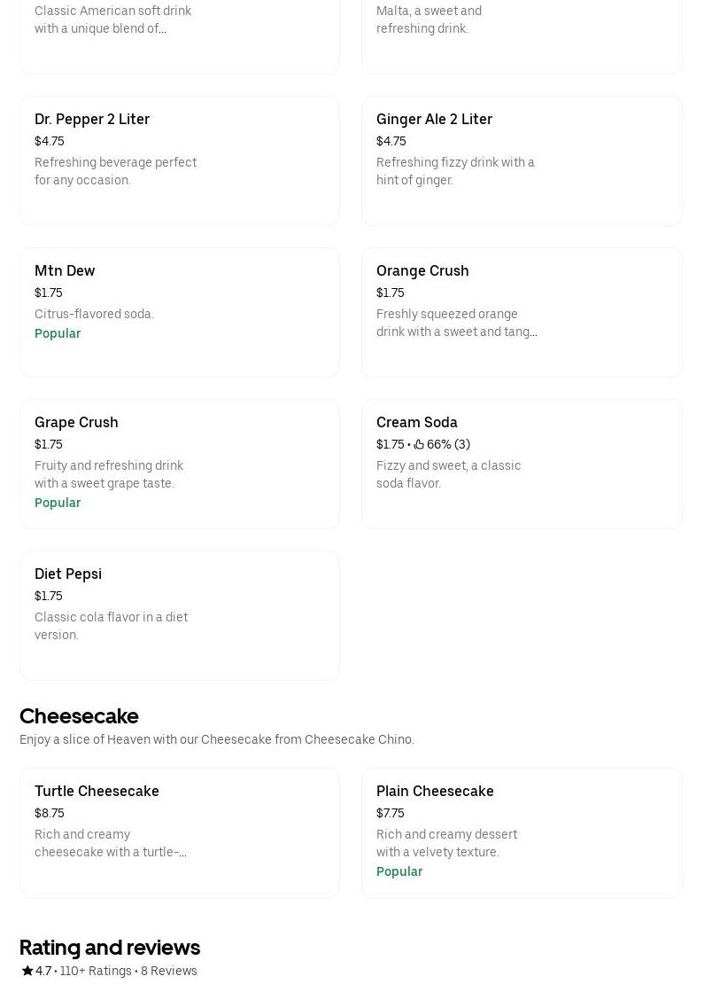712x984 pixels.
Task: Click the 4.7 rating value
Action: (43, 970)
